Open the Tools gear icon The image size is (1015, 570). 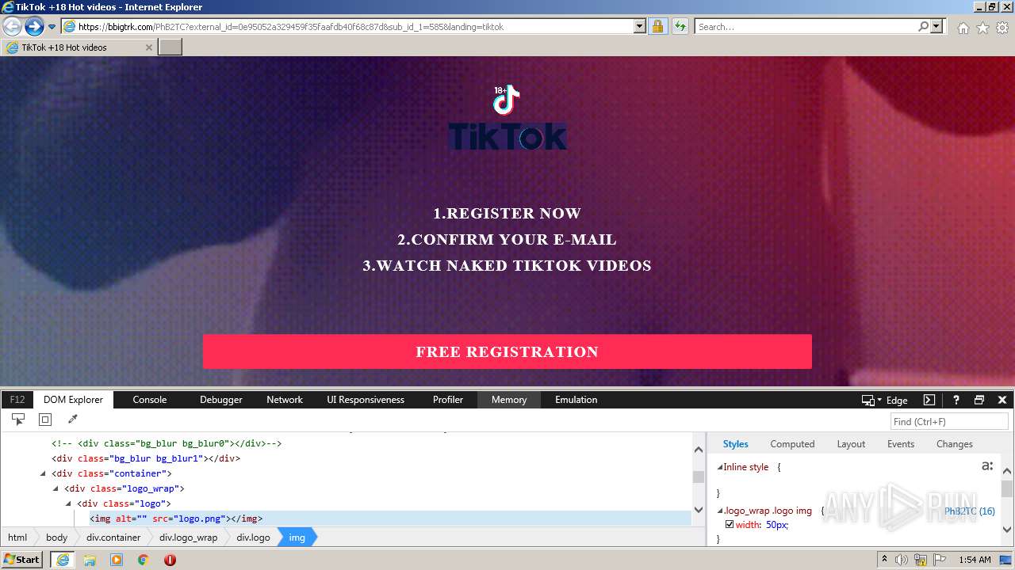click(x=1002, y=28)
